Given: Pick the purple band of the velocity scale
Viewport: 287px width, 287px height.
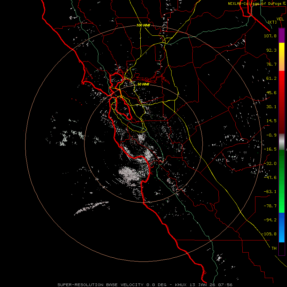Looking at the screenshot, I should pyautogui.click(x=282, y=35).
